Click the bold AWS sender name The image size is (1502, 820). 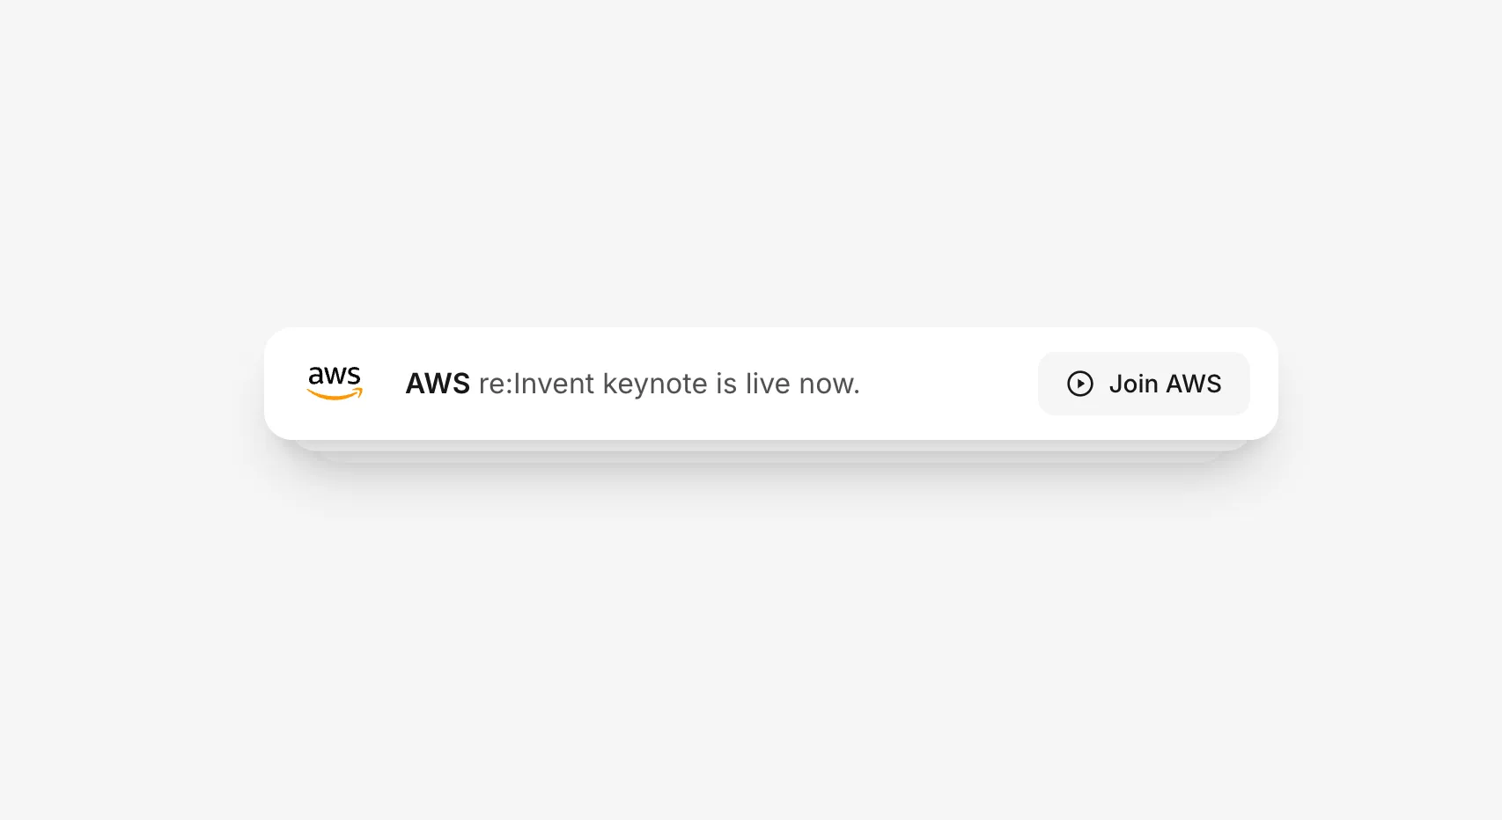click(438, 384)
